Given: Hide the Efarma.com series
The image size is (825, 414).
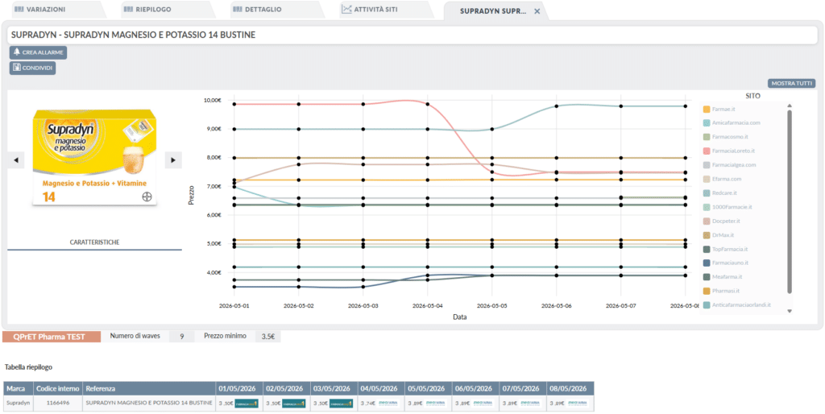Looking at the screenshot, I should [x=722, y=179].
